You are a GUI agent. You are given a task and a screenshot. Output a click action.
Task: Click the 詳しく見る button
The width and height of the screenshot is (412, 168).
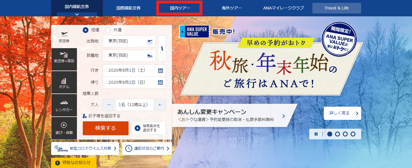click(x=343, y=113)
